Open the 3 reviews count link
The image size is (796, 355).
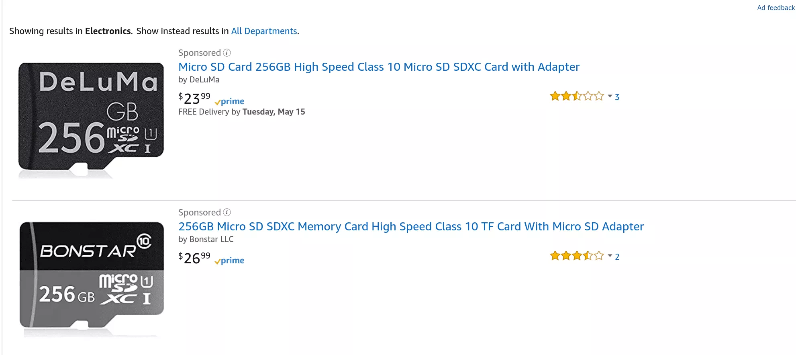617,97
